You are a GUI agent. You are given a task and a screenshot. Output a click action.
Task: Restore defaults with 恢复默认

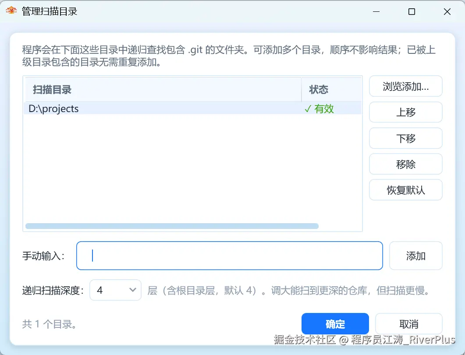click(405, 190)
